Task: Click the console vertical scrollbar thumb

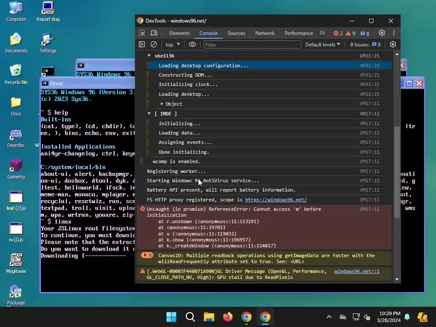Action: point(397,172)
